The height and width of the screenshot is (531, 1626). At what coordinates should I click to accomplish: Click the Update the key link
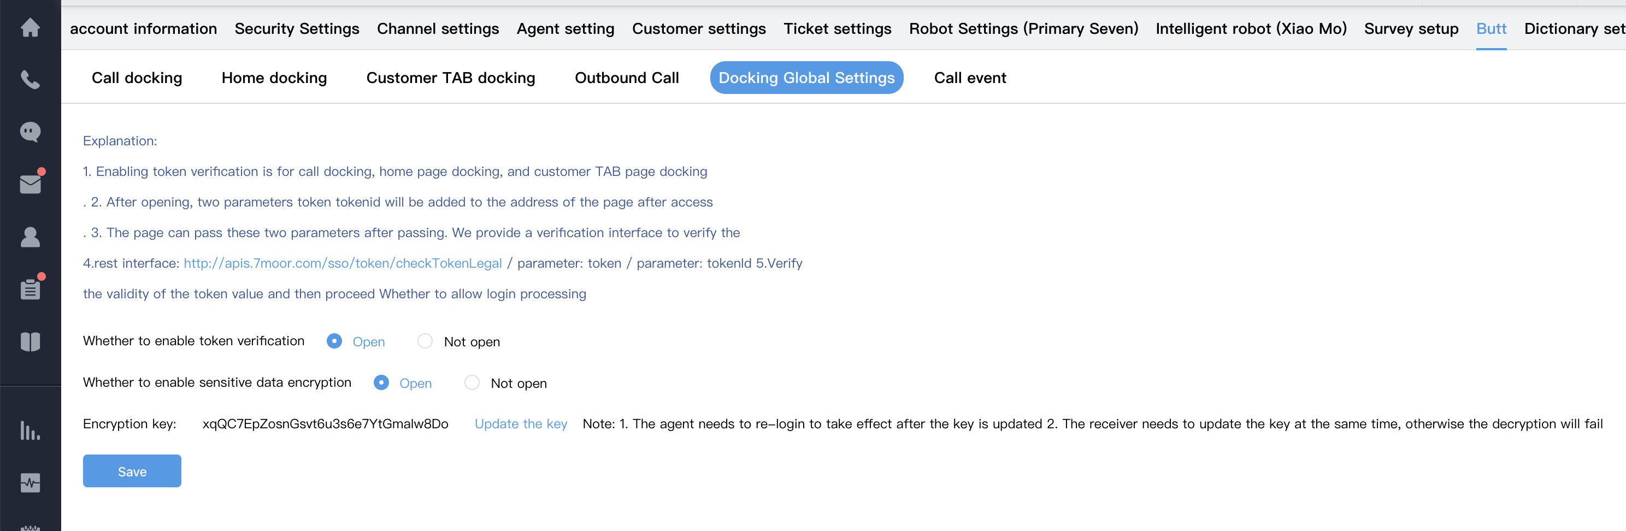[521, 424]
